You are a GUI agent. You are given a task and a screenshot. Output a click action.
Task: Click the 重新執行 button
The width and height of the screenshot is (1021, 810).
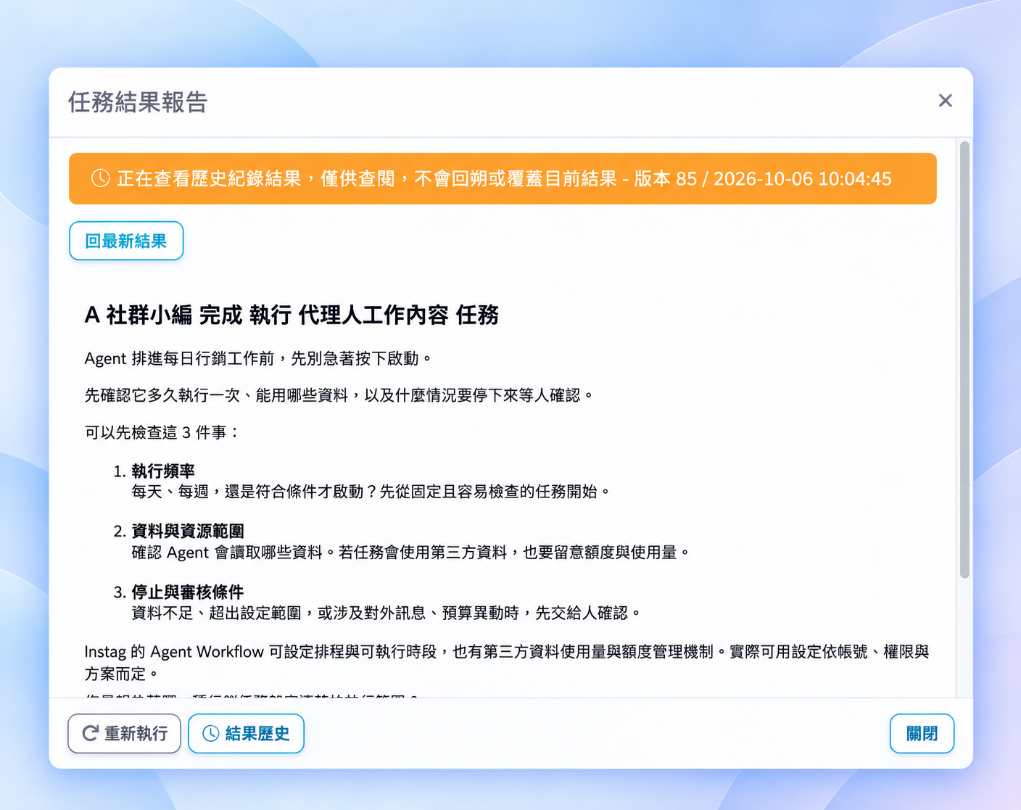click(x=124, y=733)
